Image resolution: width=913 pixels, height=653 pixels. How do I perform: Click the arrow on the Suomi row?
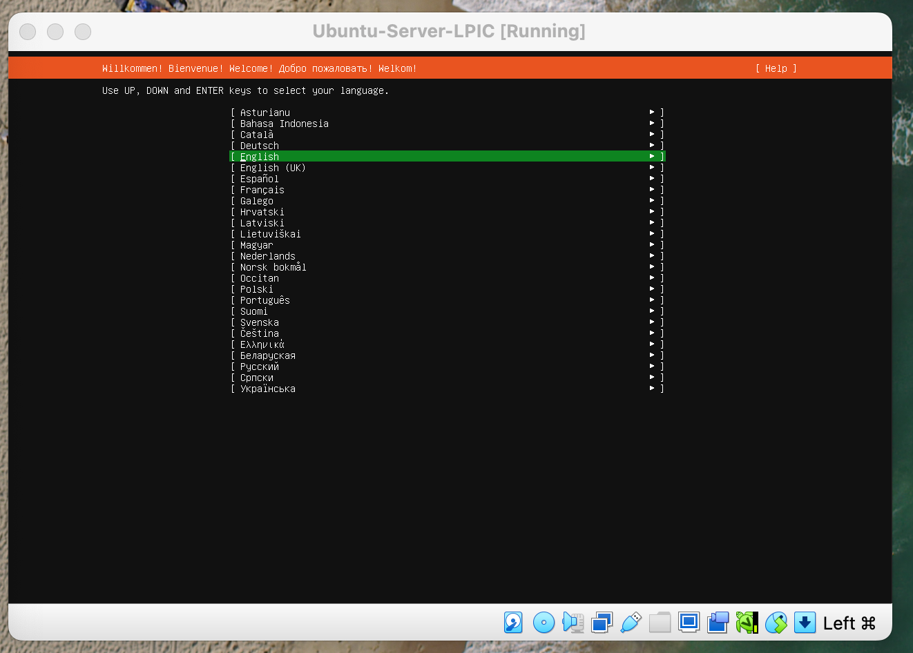(x=652, y=311)
